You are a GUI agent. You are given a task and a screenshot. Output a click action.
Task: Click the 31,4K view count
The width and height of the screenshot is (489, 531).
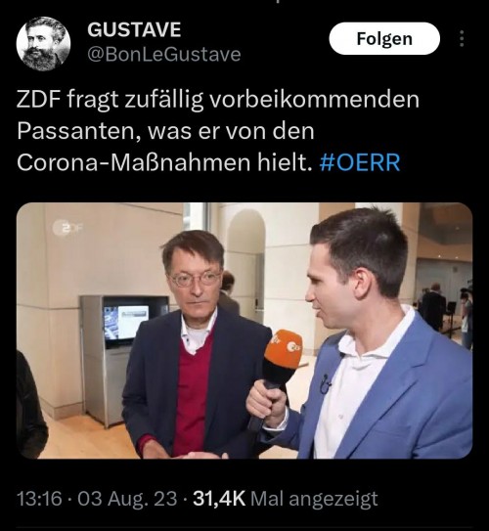[x=219, y=499]
